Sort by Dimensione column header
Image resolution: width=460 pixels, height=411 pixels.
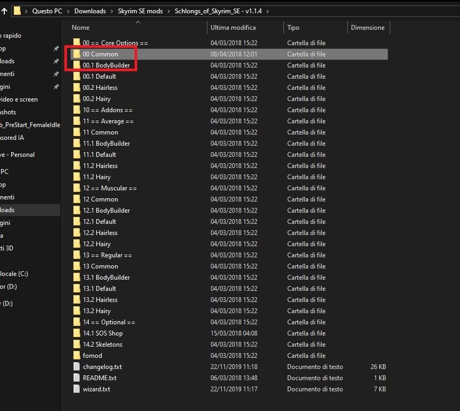point(369,28)
